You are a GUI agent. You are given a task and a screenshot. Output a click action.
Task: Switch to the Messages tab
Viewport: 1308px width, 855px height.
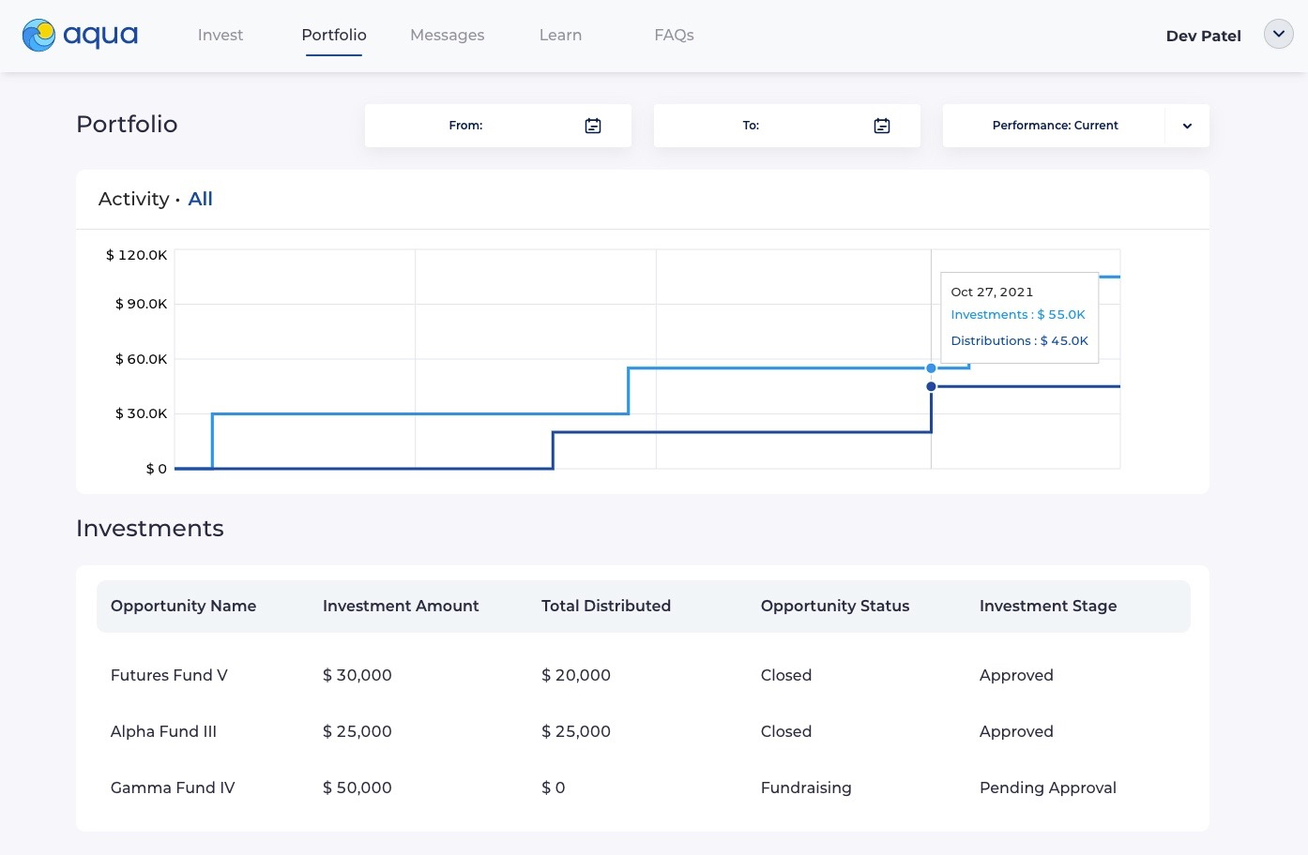[x=448, y=36]
